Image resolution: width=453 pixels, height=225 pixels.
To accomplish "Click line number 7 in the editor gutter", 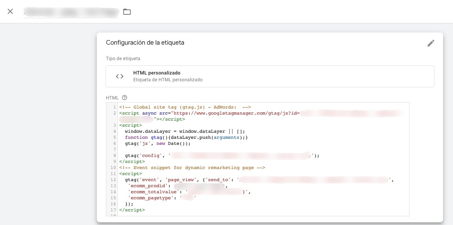I will click(114, 149).
